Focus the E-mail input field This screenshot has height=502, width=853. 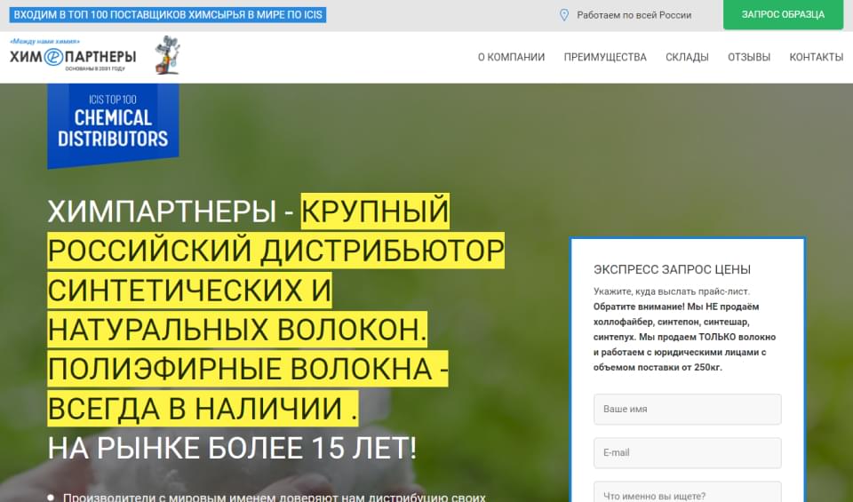tap(688, 452)
